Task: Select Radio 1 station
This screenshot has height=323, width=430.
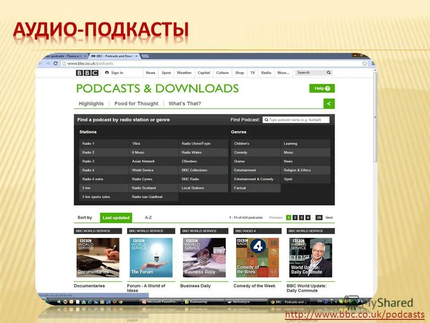Action: coord(103,144)
